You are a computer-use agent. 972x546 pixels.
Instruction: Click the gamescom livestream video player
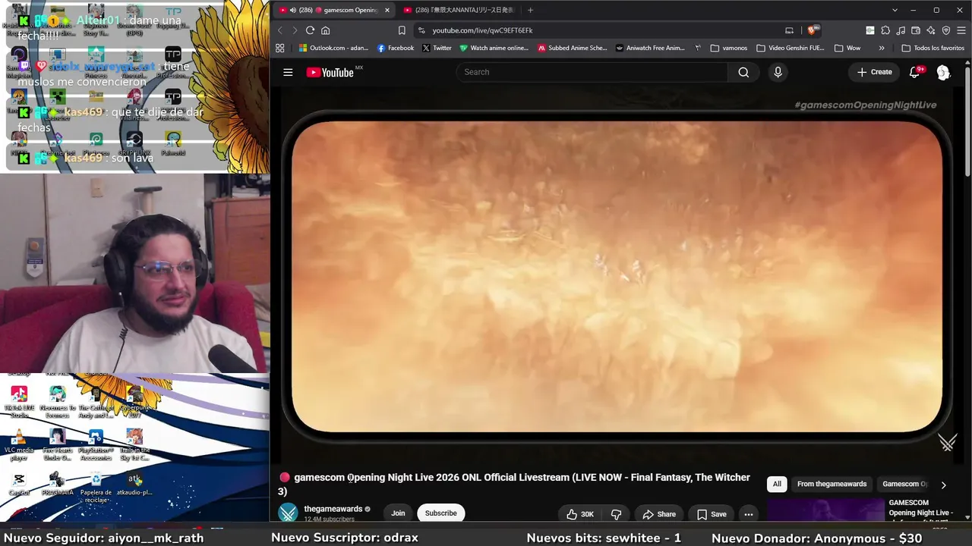point(617,276)
